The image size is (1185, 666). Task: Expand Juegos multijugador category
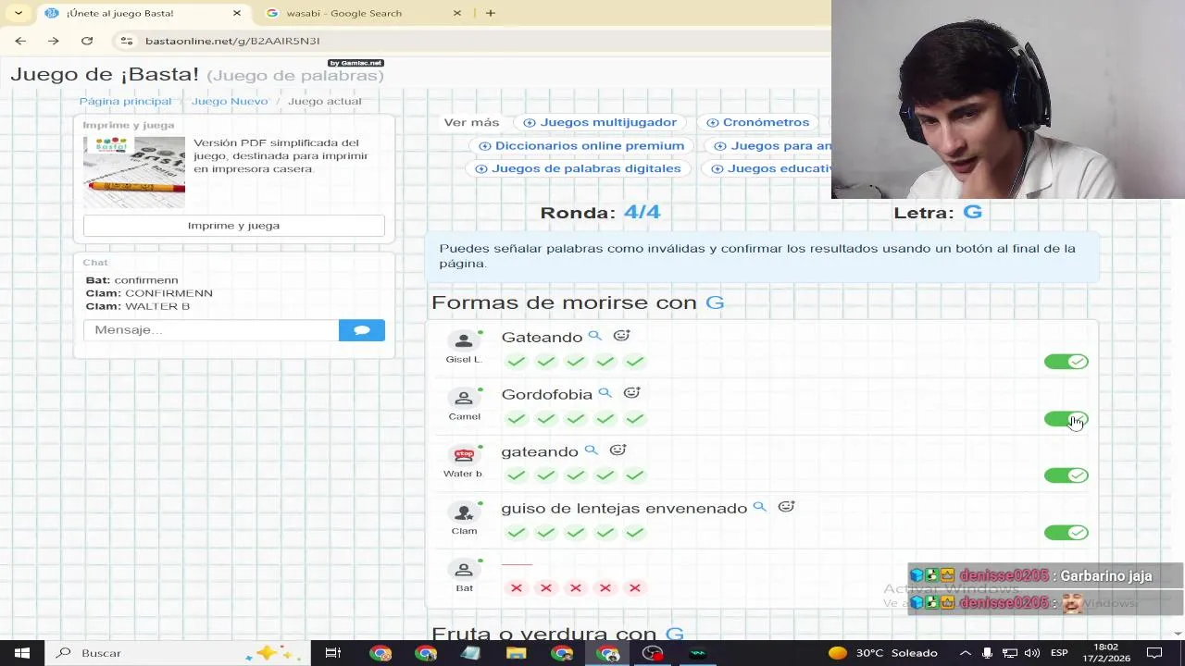pos(600,122)
